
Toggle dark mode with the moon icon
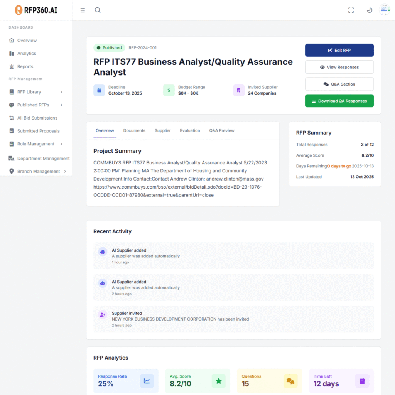[369, 10]
